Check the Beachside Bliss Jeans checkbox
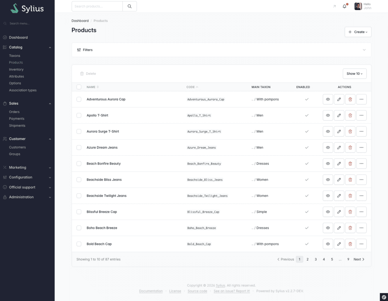 79,180
